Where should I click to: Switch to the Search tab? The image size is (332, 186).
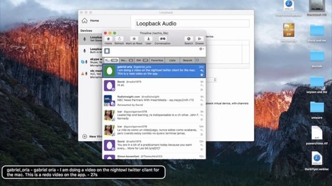[x=187, y=60]
